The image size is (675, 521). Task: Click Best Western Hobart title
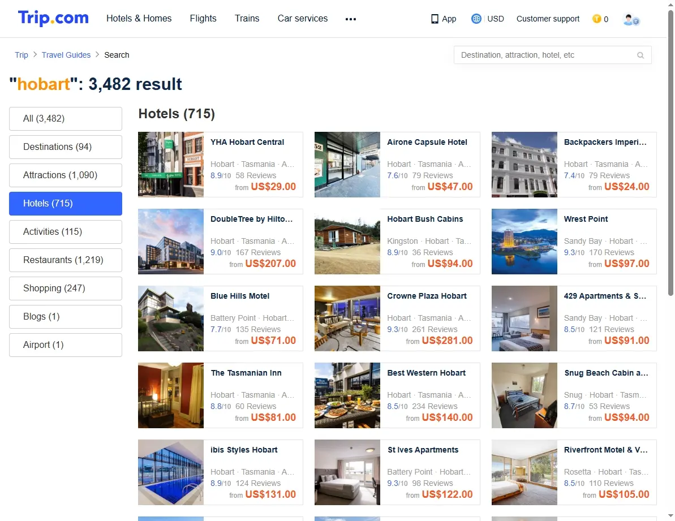(x=426, y=373)
